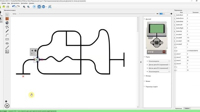Click the green debug mode status bar
The width and height of the screenshot is (200, 112).
(x=100, y=111)
